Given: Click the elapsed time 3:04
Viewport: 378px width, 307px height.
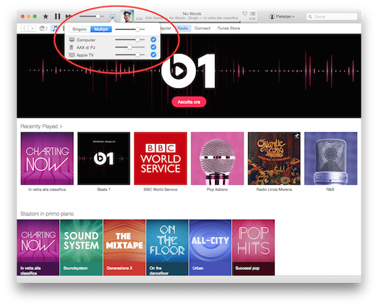Looking at the screenshot, I should pyautogui.click(x=139, y=19).
